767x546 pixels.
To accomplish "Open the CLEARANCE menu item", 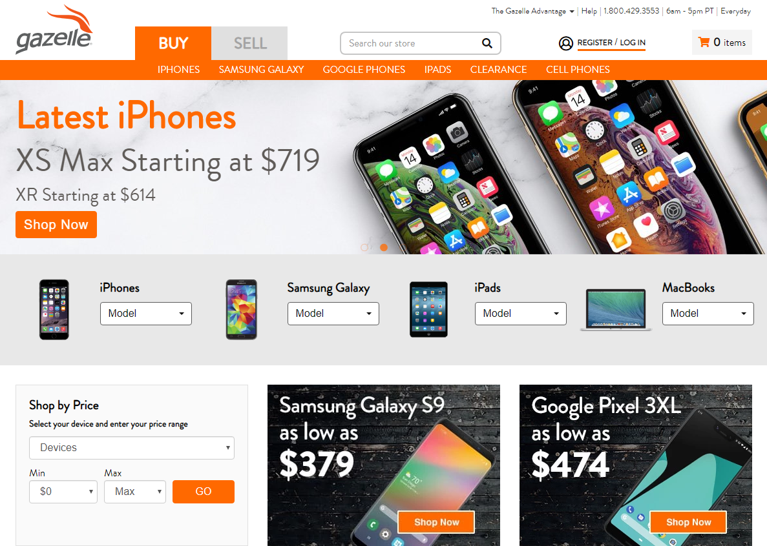I will (x=498, y=69).
